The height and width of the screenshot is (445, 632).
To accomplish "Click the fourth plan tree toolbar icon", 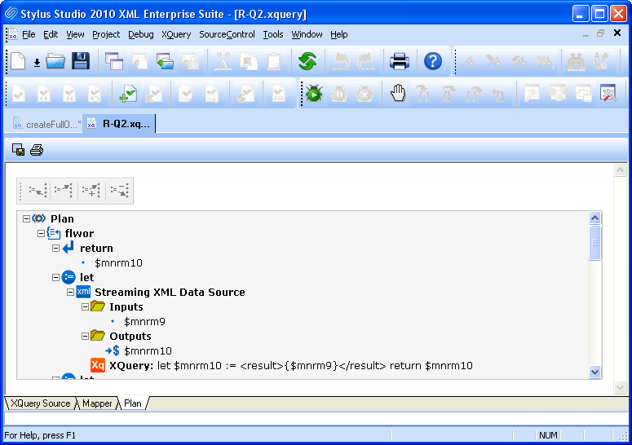I will (x=120, y=191).
